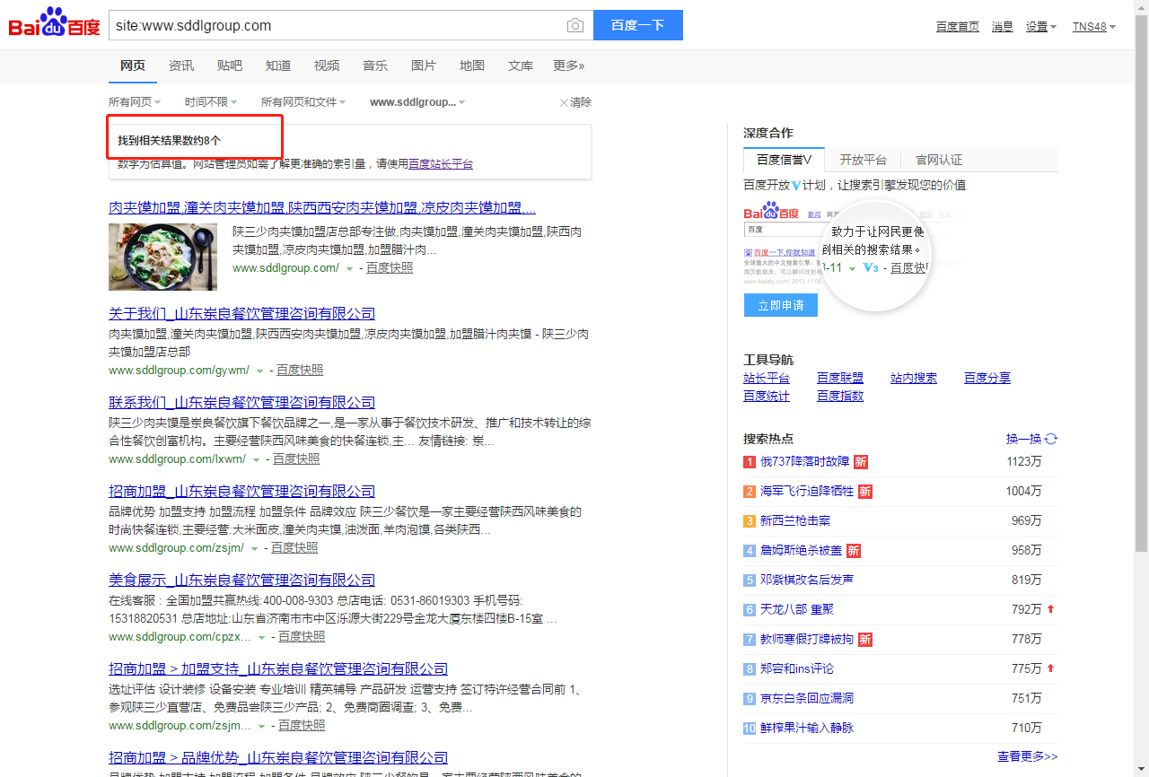Select the 网页 tab
Screen dimensions: 1149x777
coord(133,65)
